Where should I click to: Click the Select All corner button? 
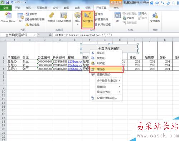pyautogui.click(x=4, y=40)
